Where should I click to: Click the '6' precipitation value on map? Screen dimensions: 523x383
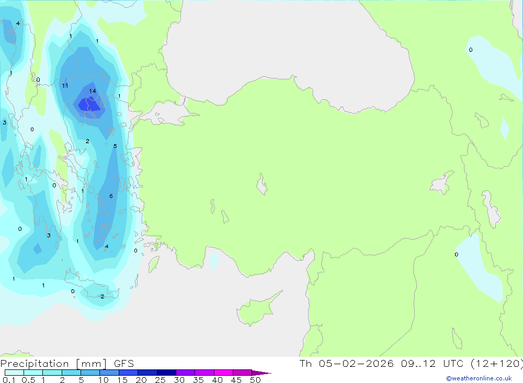coord(111,196)
